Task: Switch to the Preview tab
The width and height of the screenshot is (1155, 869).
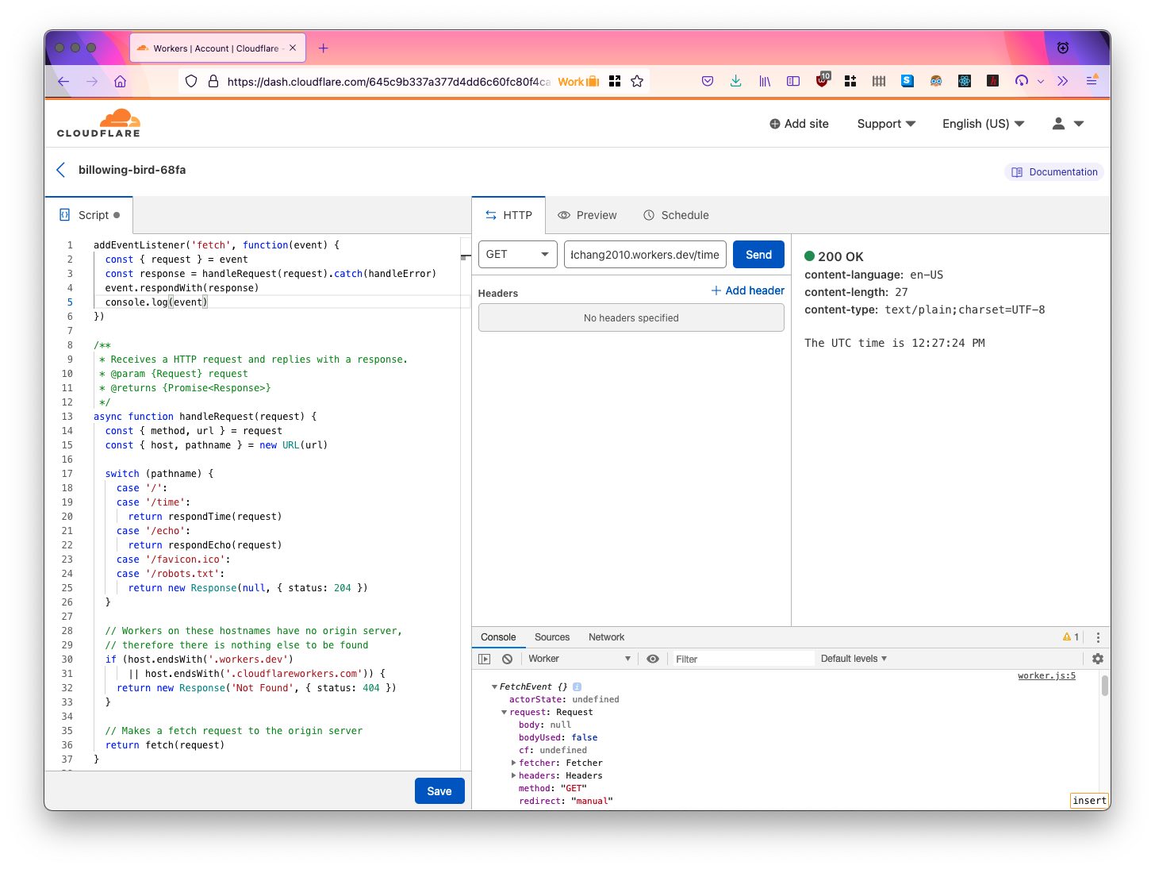Action: [x=587, y=215]
